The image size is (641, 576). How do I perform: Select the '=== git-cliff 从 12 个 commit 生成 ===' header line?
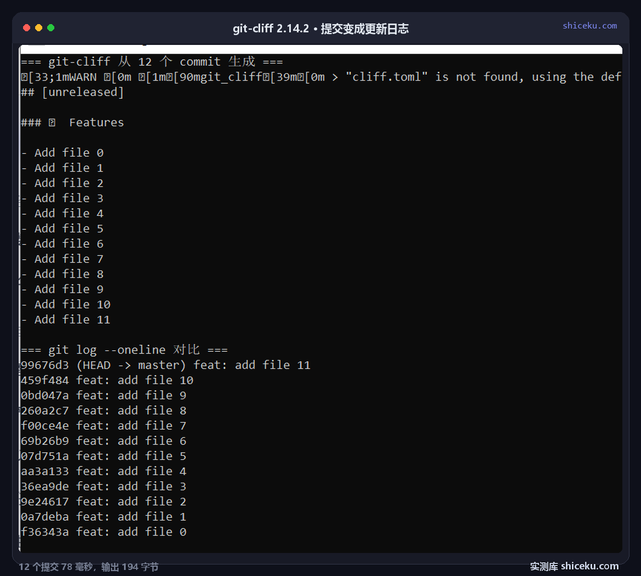(151, 61)
